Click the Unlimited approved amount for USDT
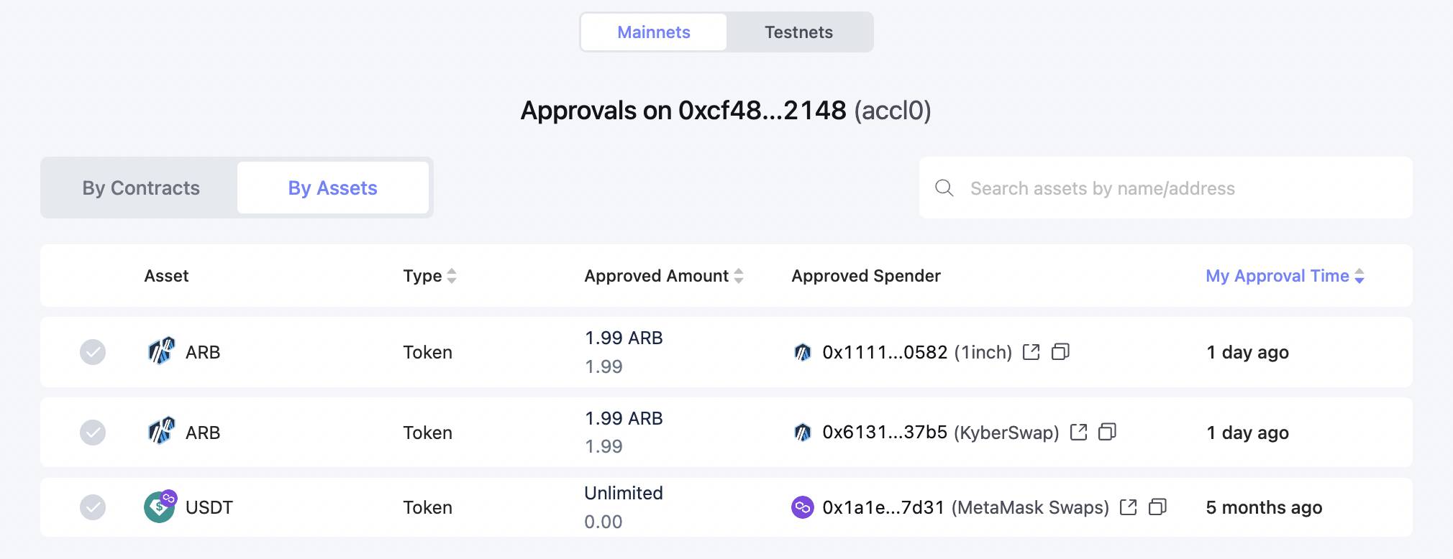Screen dimensions: 1453x559 (x=624, y=493)
